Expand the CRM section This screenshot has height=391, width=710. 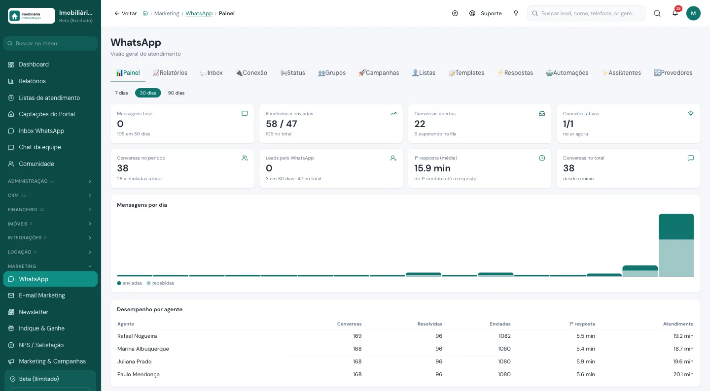pyautogui.click(x=50, y=195)
